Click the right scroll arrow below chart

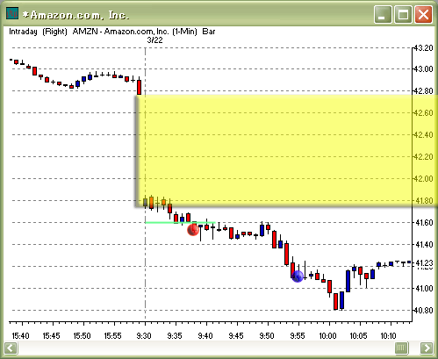tap(427, 348)
